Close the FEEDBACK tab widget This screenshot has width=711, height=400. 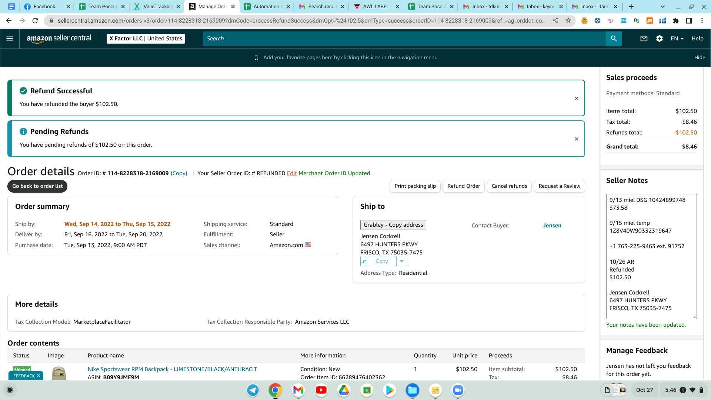pyautogui.click(x=39, y=376)
